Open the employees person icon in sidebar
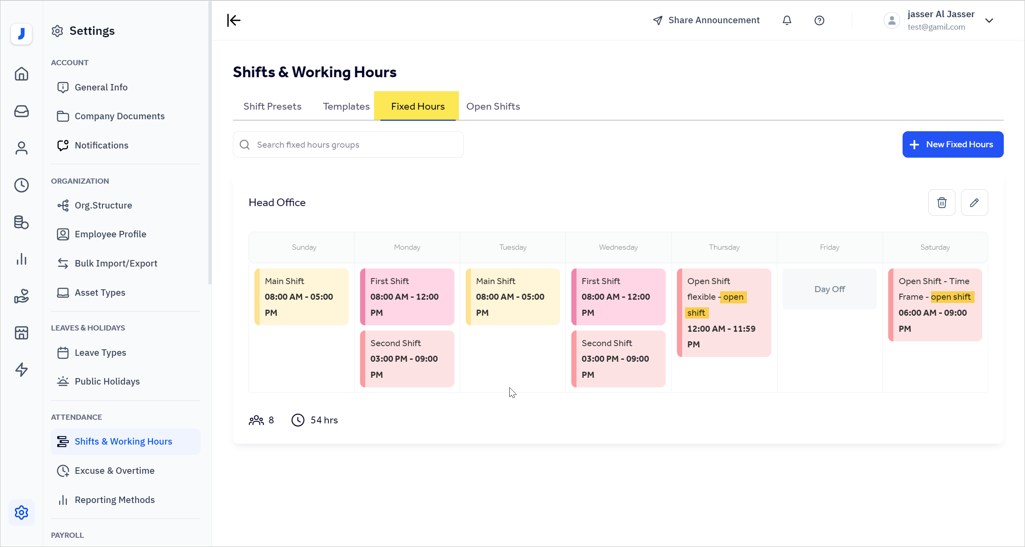The height and width of the screenshot is (547, 1025). click(22, 148)
